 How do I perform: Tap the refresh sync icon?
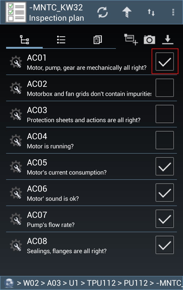pos(102,12)
